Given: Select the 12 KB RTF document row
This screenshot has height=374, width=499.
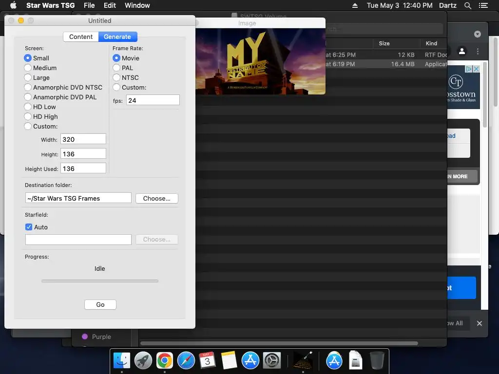Looking at the screenshot, I should click(x=386, y=55).
